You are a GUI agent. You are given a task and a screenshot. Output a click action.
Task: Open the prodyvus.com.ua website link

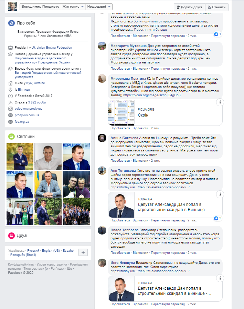point(27,115)
